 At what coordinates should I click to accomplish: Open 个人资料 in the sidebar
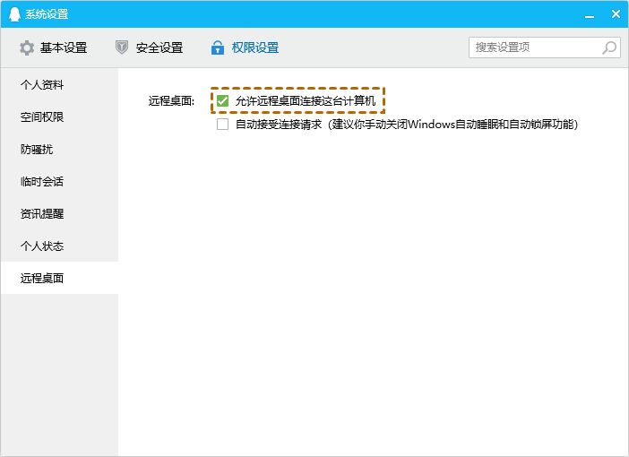pyautogui.click(x=42, y=85)
